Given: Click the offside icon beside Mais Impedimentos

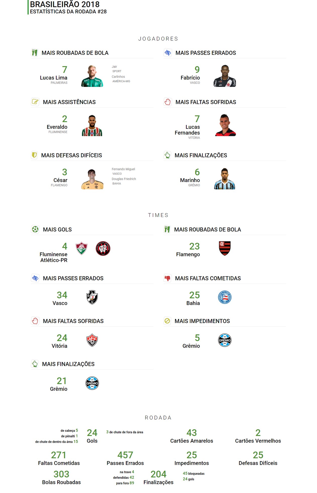Looking at the screenshot, I should click(x=167, y=321).
